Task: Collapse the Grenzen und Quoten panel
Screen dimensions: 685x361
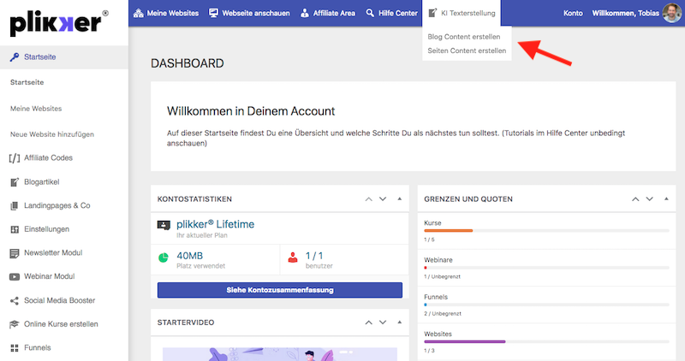Action: pos(666,198)
